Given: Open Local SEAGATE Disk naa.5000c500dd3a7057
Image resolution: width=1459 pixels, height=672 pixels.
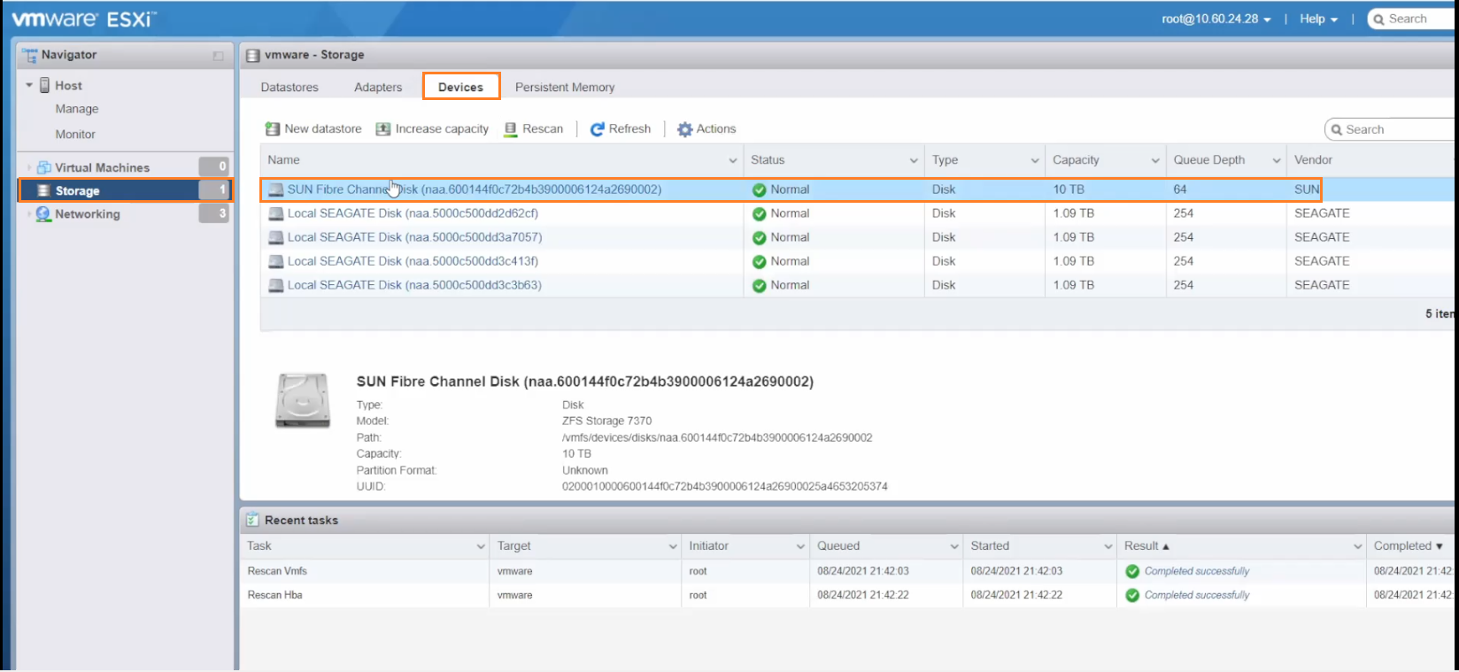Looking at the screenshot, I should (x=414, y=237).
